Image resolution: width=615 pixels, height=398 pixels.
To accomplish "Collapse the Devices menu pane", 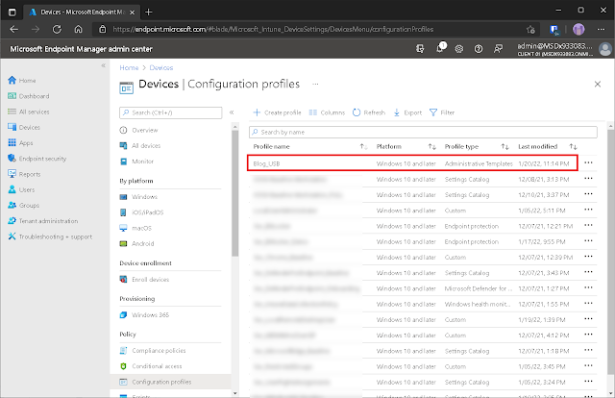I will (x=232, y=112).
